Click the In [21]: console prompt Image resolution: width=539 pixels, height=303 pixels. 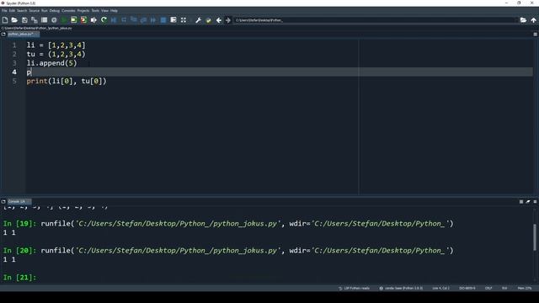tap(19, 277)
